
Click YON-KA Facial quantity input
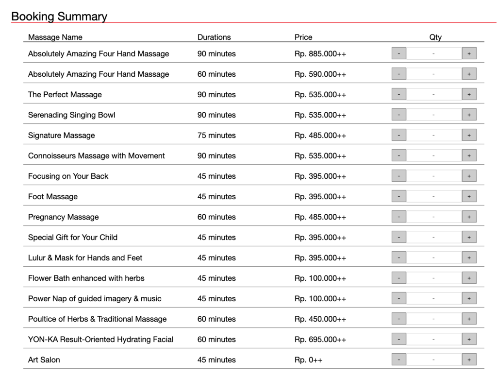click(x=434, y=339)
